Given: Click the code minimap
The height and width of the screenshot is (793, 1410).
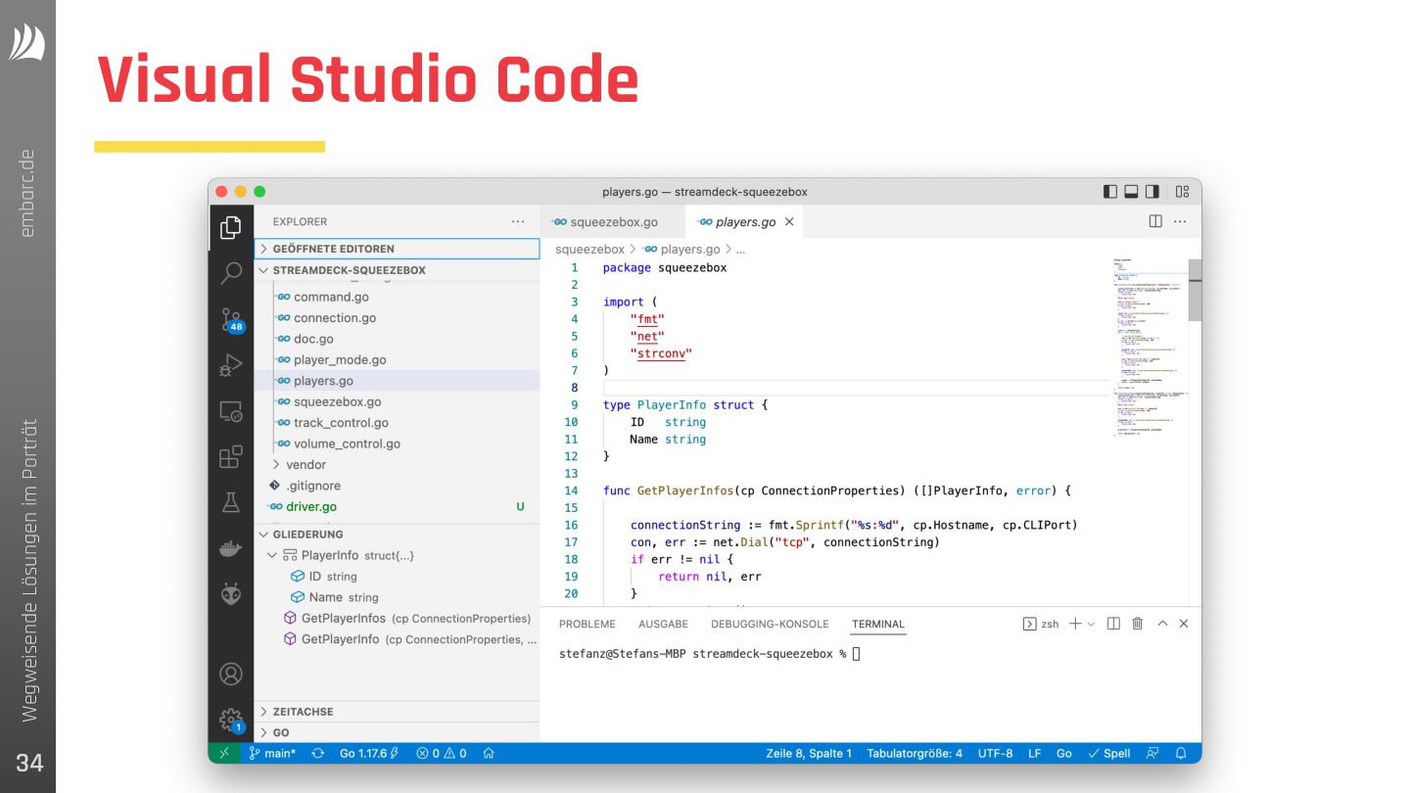Looking at the screenshot, I should coord(1149,348).
